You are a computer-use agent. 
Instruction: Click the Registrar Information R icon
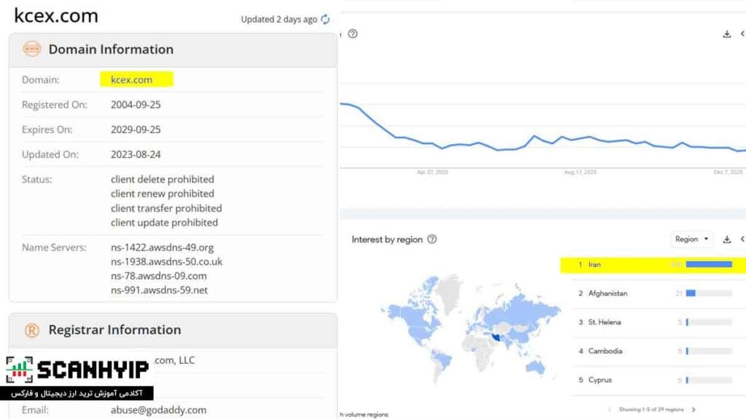click(x=32, y=330)
